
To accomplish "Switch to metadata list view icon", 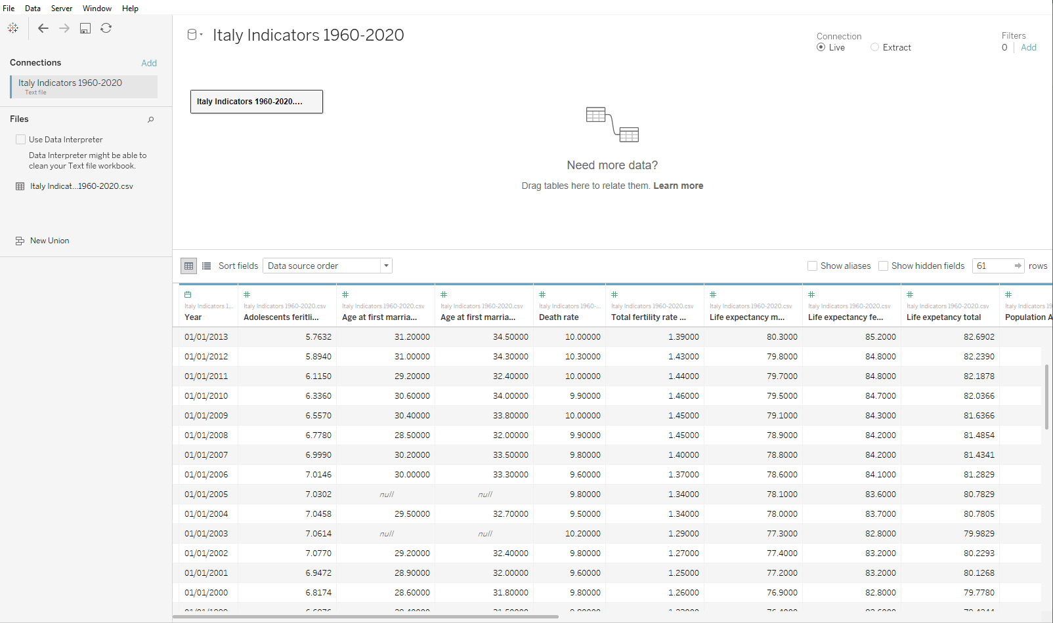I will click(207, 266).
